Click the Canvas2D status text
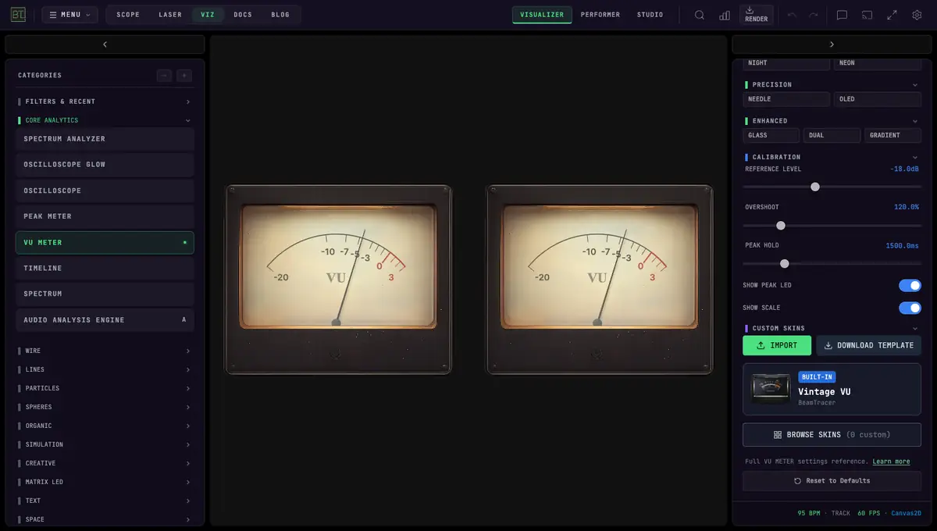Viewport: 937px width, 531px height. coord(906,513)
